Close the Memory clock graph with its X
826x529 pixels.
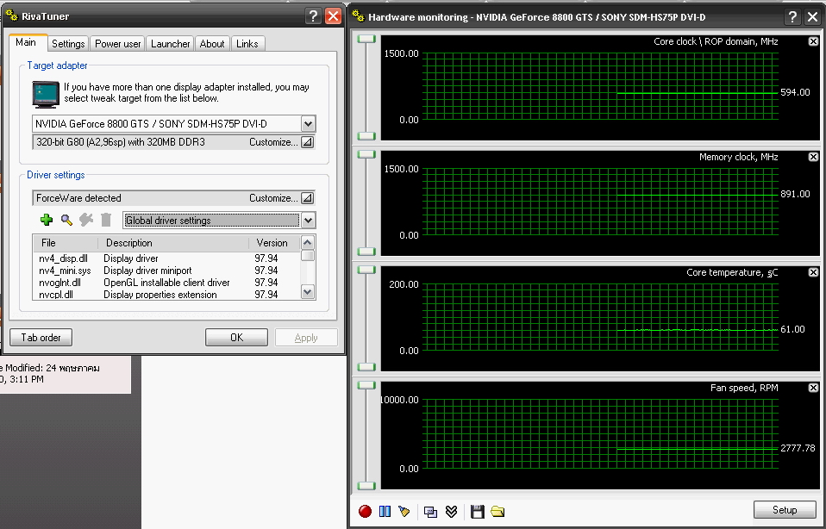[x=813, y=157]
